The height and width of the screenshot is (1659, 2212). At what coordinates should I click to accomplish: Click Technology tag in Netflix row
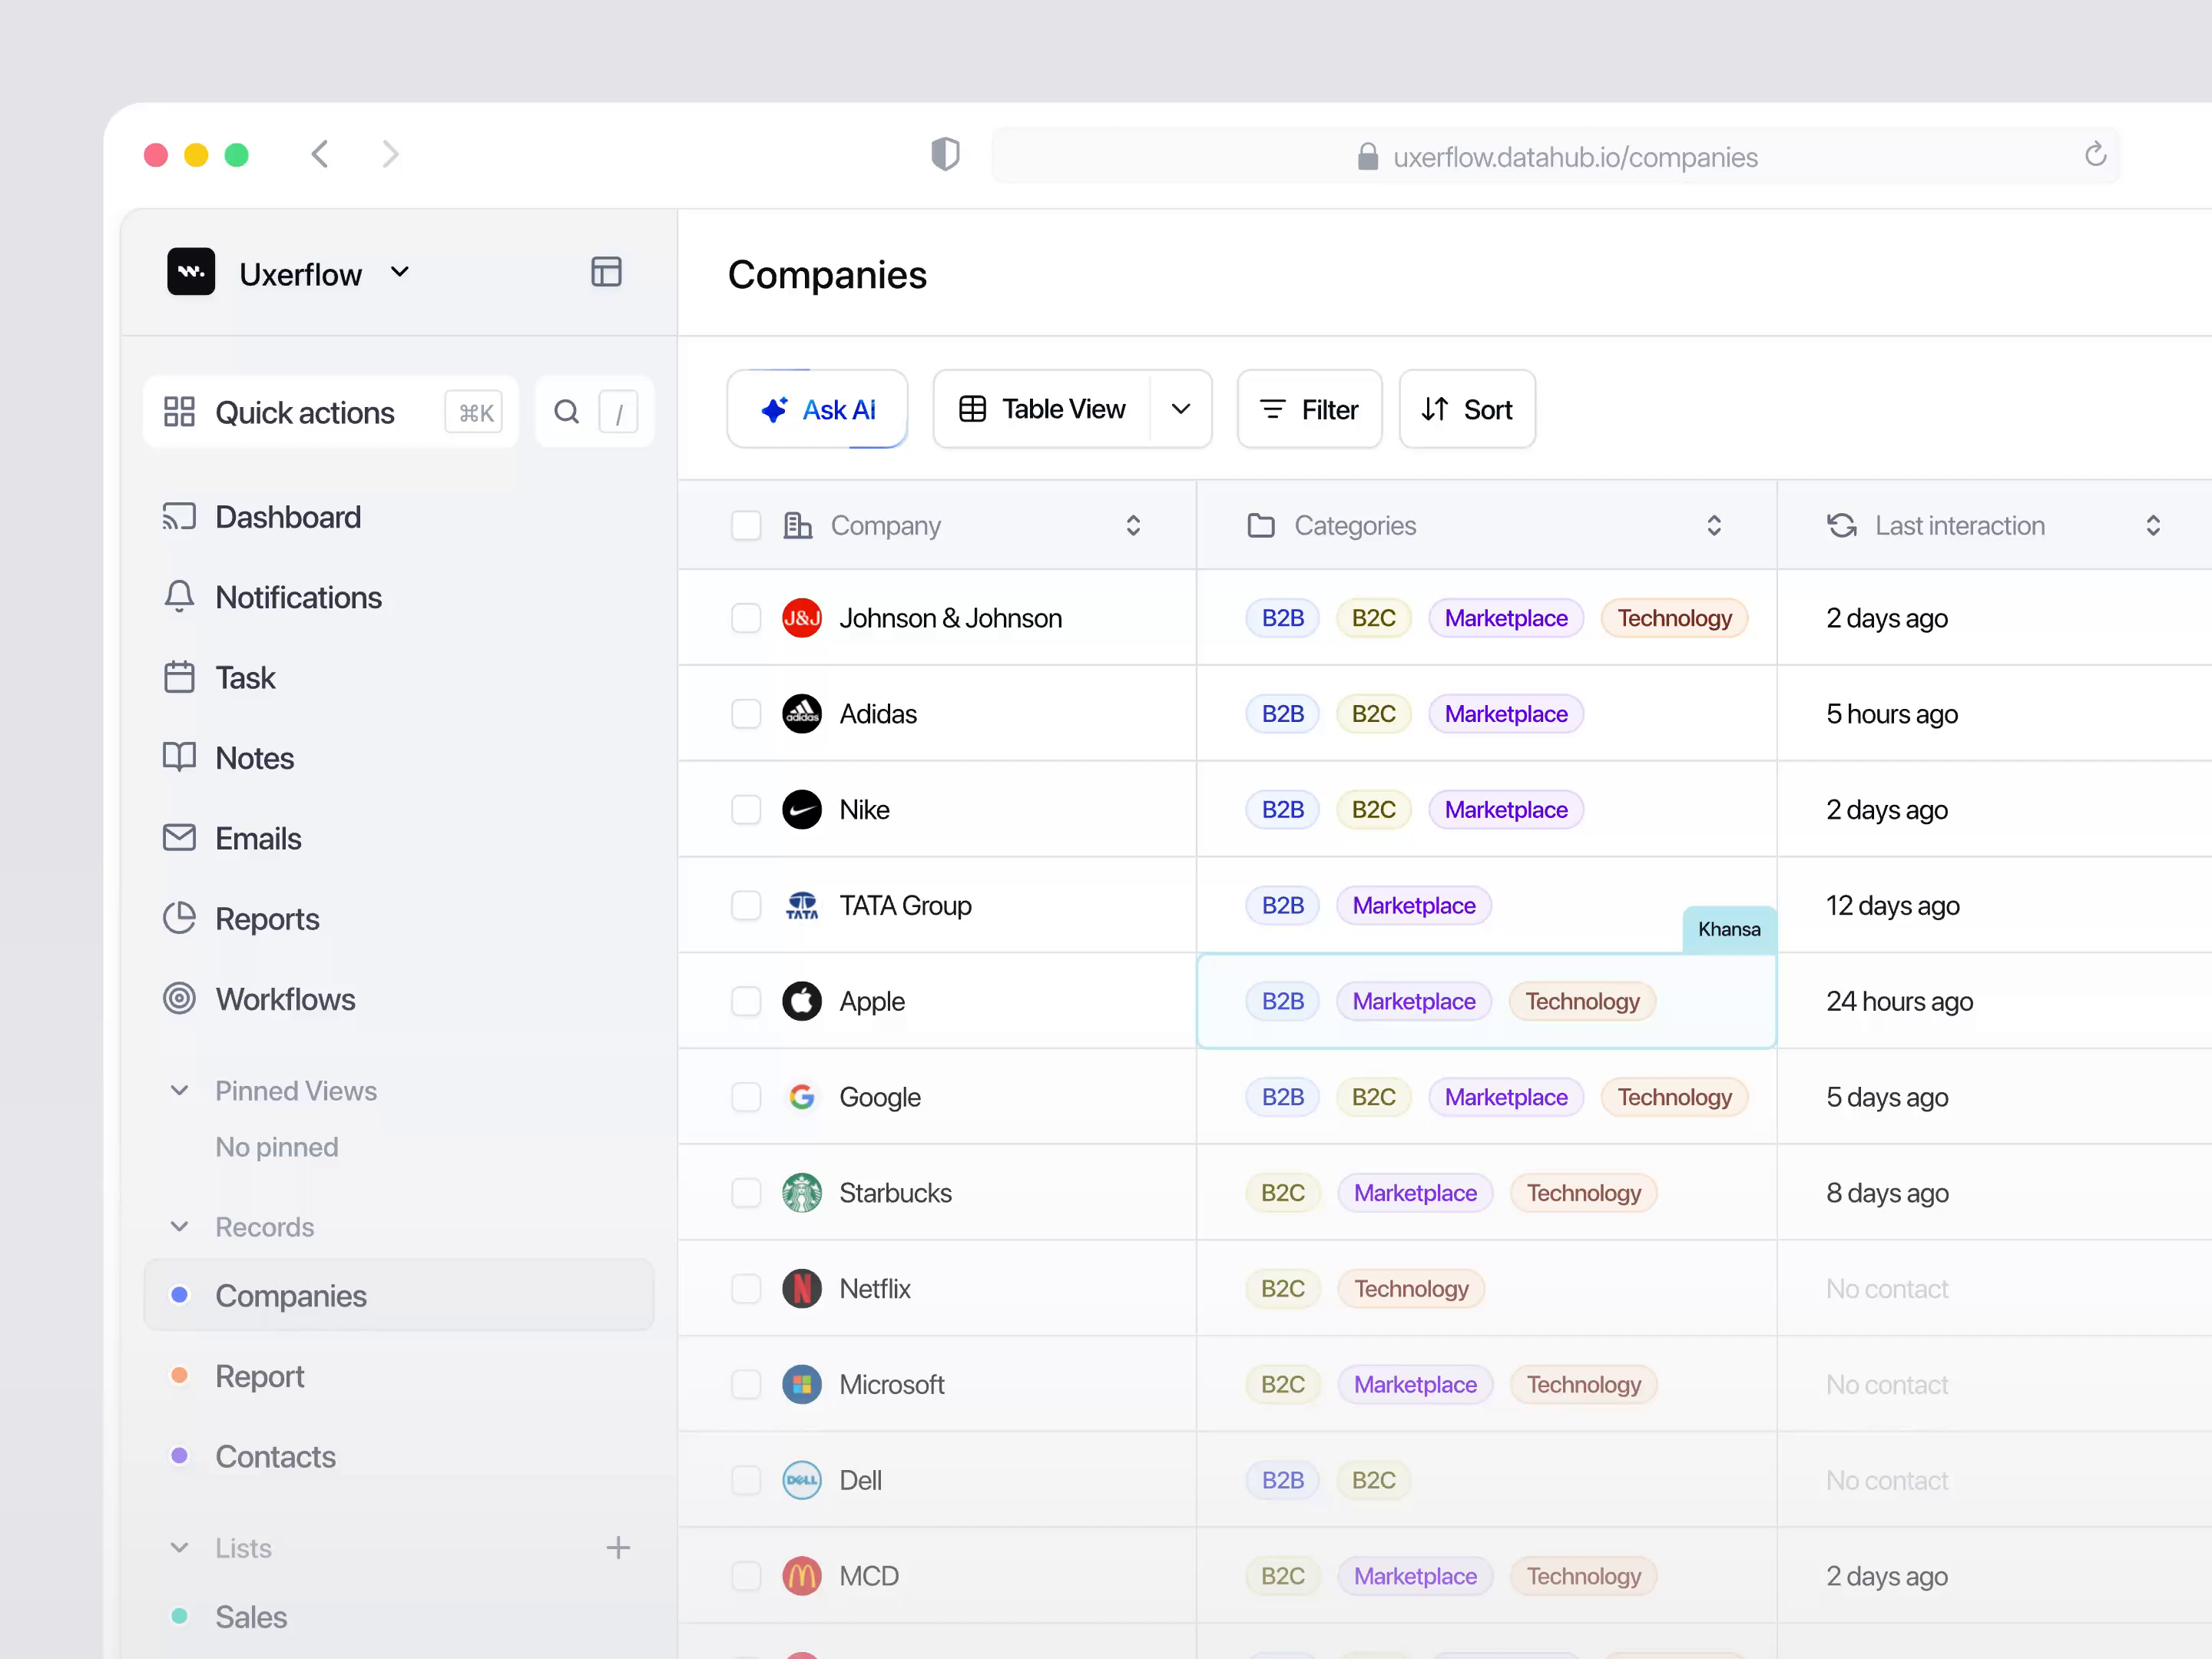pyautogui.click(x=1411, y=1289)
